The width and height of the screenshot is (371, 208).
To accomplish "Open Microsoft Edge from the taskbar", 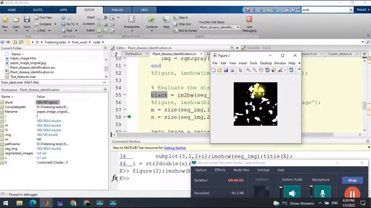I will pyautogui.click(x=33, y=203).
